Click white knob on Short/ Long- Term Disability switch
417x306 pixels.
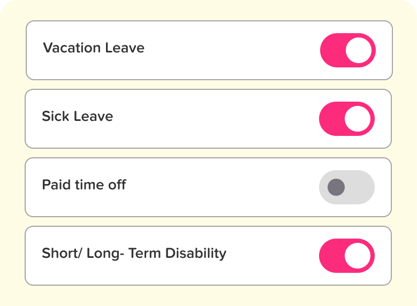[358, 256]
